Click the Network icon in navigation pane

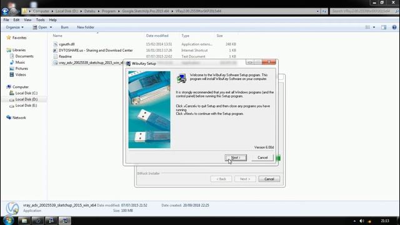(x=9, y=117)
